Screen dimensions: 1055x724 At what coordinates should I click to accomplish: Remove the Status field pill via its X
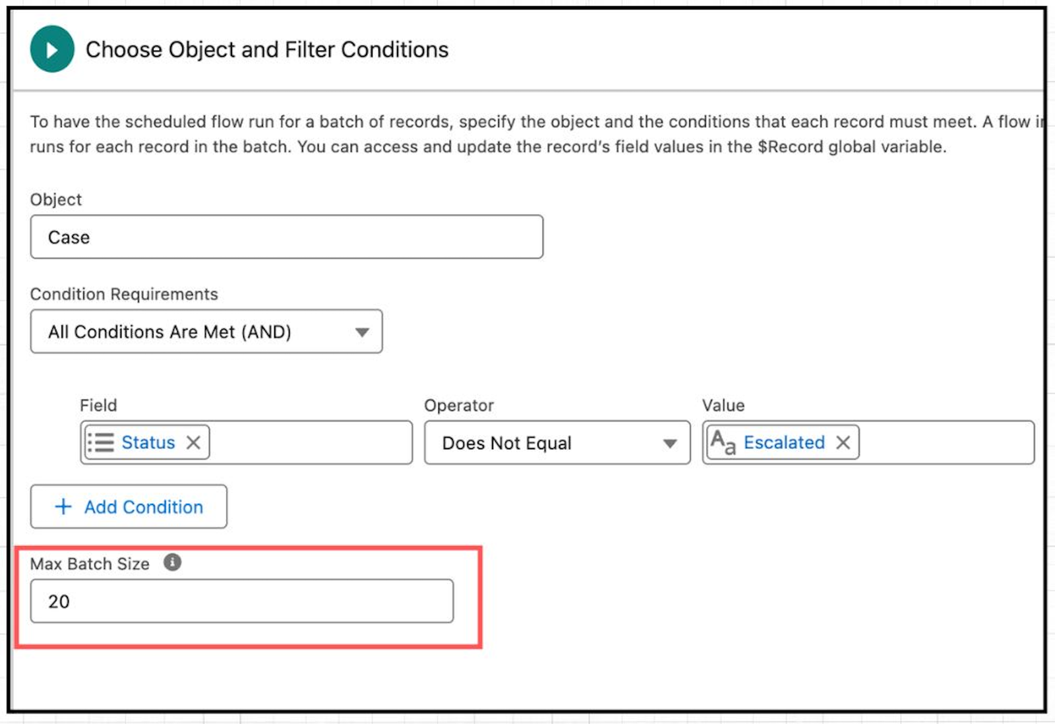193,442
